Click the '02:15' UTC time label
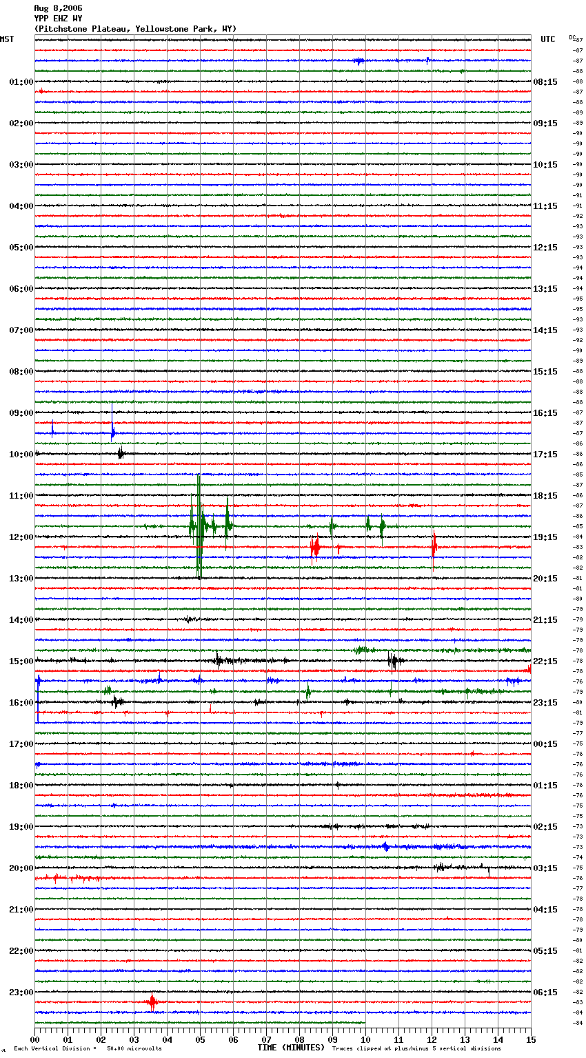 pyautogui.click(x=545, y=827)
